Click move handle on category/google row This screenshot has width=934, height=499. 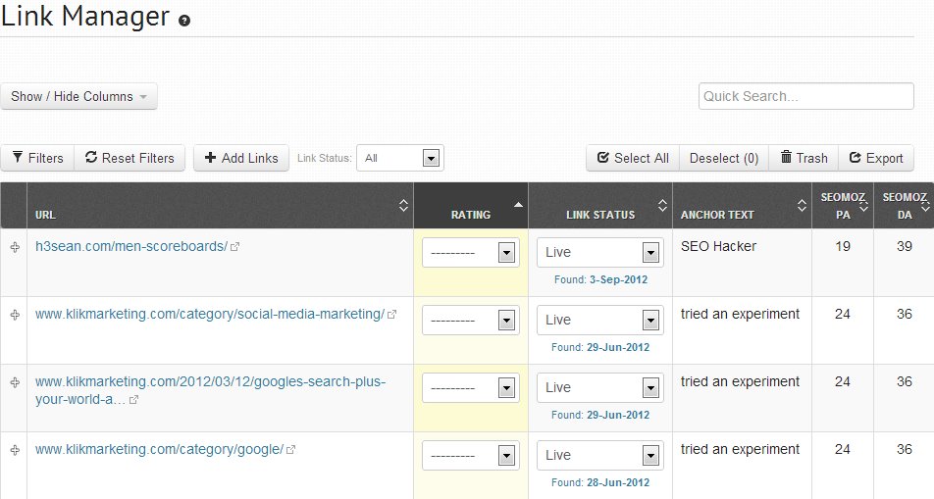(14, 449)
